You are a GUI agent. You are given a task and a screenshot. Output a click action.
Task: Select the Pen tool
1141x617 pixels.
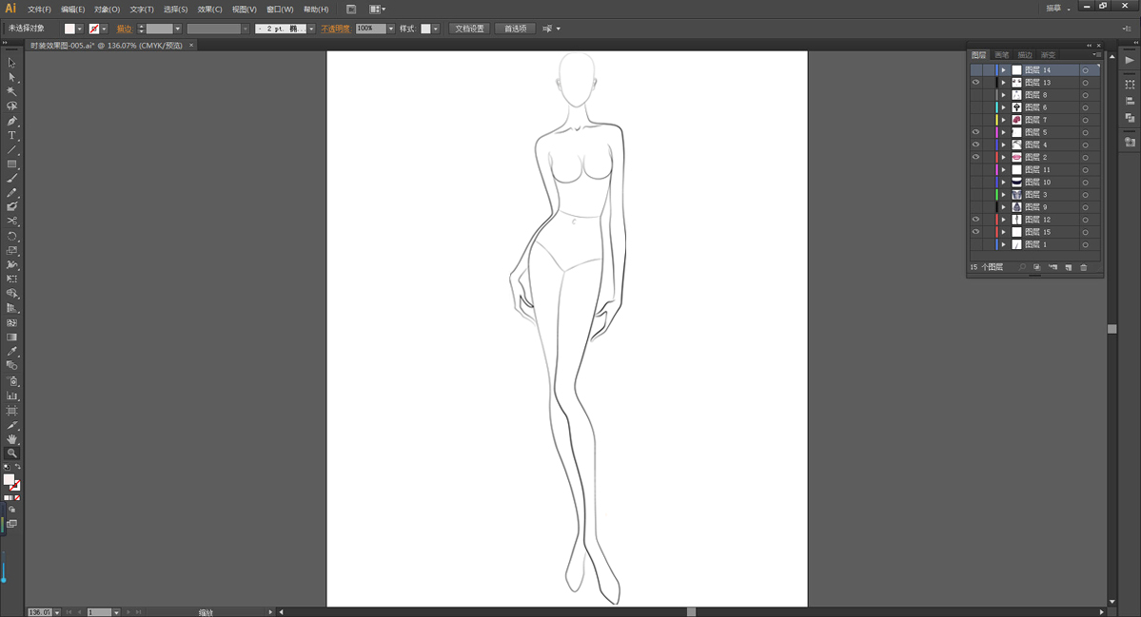pos(11,121)
